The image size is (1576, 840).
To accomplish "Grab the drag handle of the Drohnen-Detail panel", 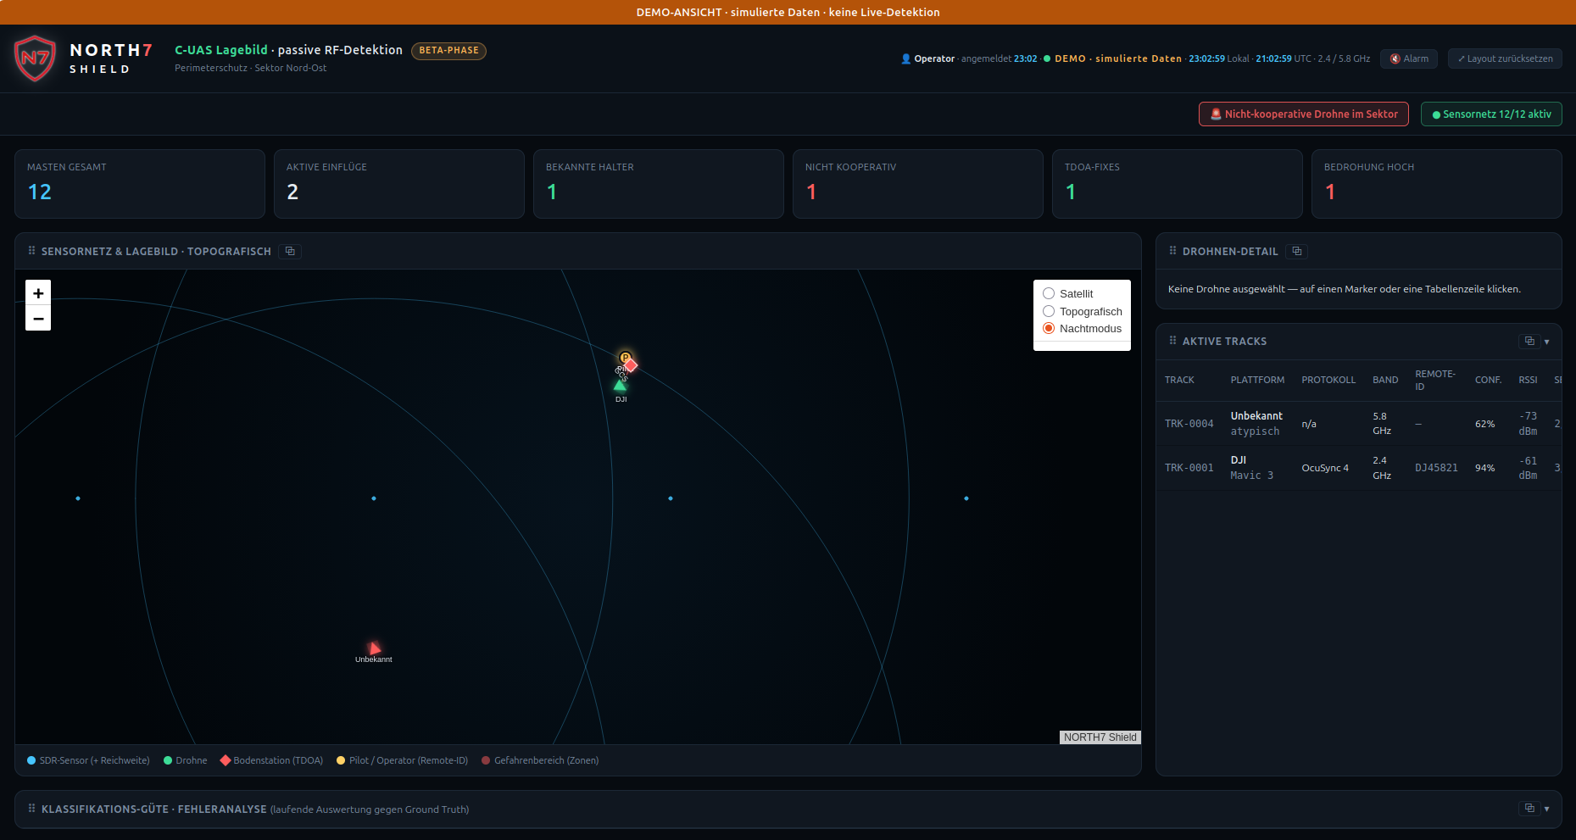I will click(x=1173, y=251).
